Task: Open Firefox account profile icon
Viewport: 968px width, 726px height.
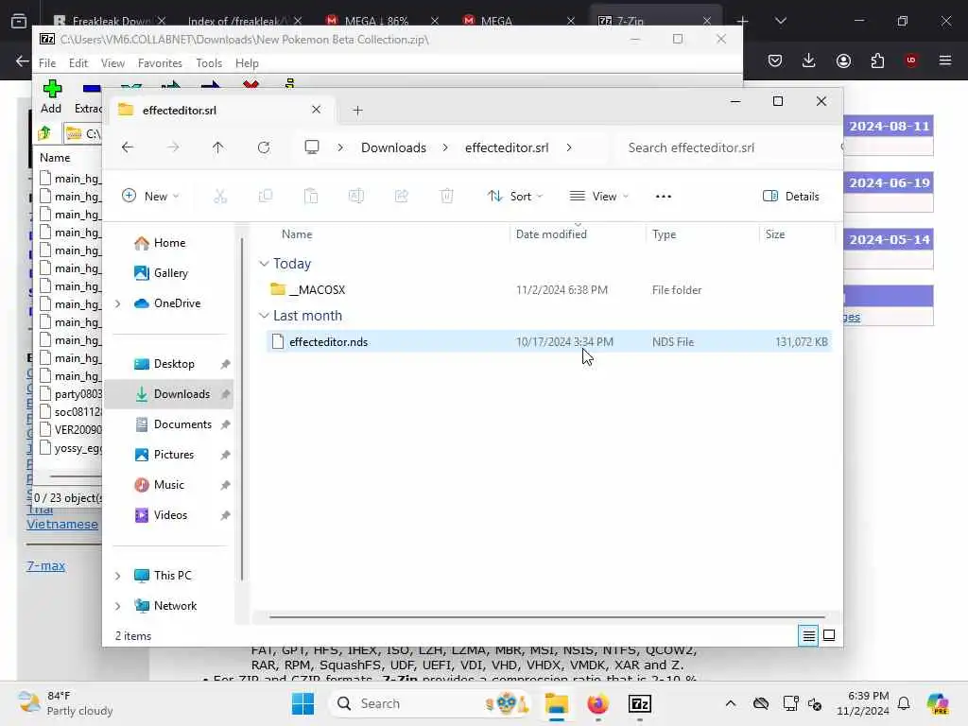Action: point(843,60)
